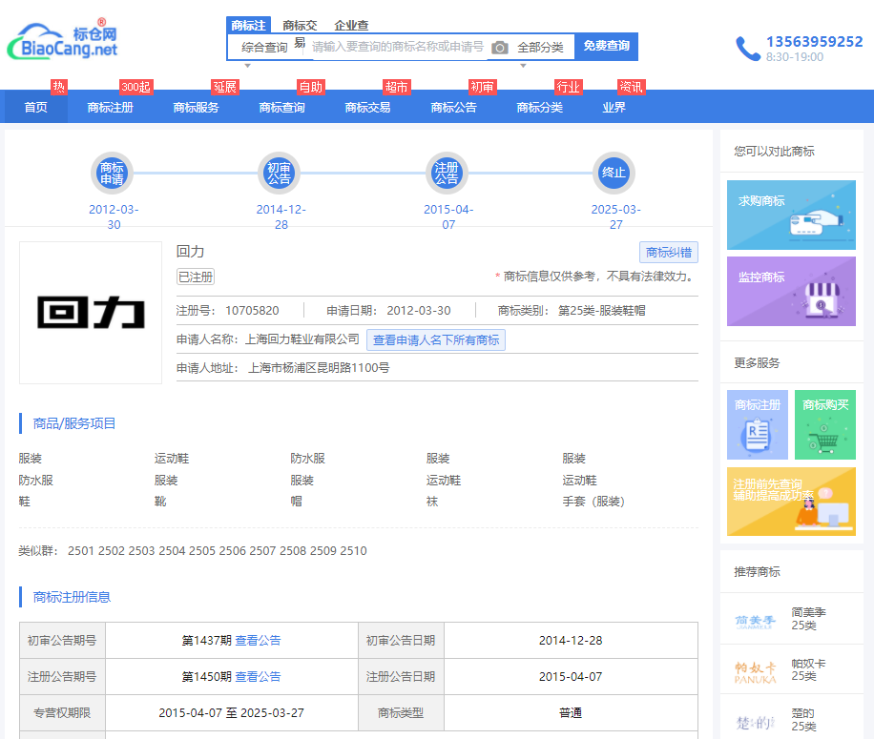This screenshot has height=739, width=874.
Task: Click the 商标纠错 button
Action: tap(669, 253)
